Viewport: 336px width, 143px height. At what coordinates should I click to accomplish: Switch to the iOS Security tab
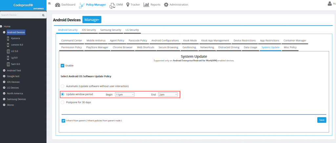(x=89, y=30)
